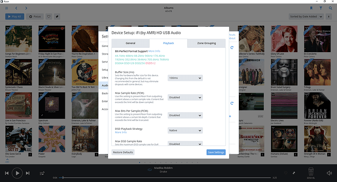Screen dimensions: 337x182
Task: Open Humanz (Deluxe) album cover
Action: pyautogui.click(x=284, y=139)
